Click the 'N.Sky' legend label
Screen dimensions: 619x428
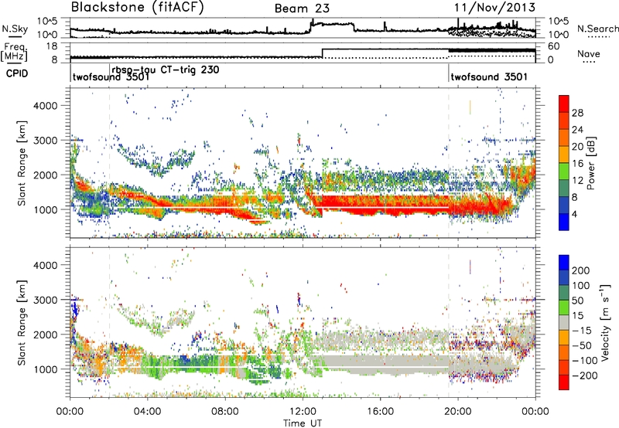(x=15, y=29)
